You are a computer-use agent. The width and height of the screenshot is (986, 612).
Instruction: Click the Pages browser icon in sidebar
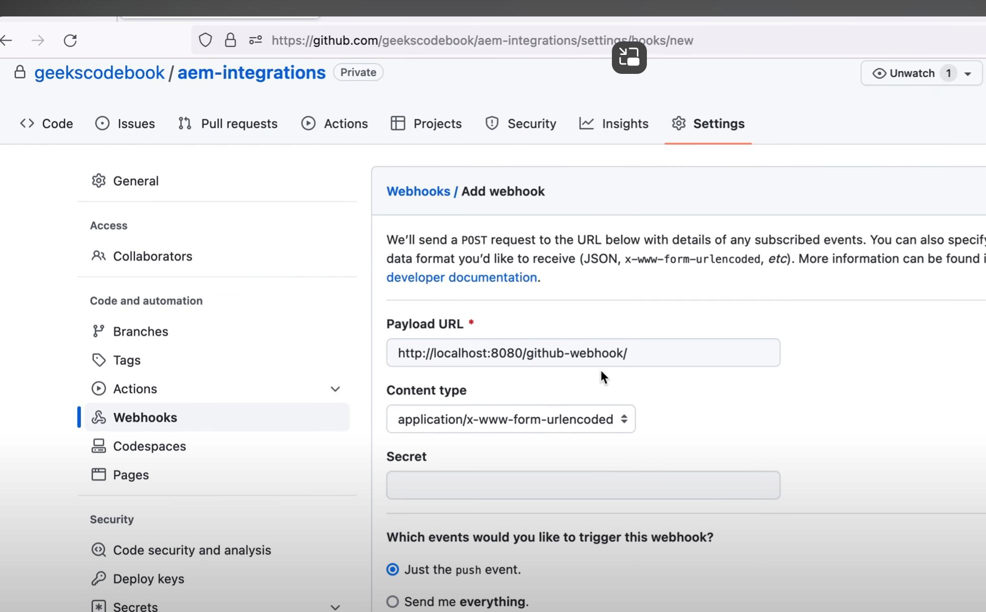[99, 474]
